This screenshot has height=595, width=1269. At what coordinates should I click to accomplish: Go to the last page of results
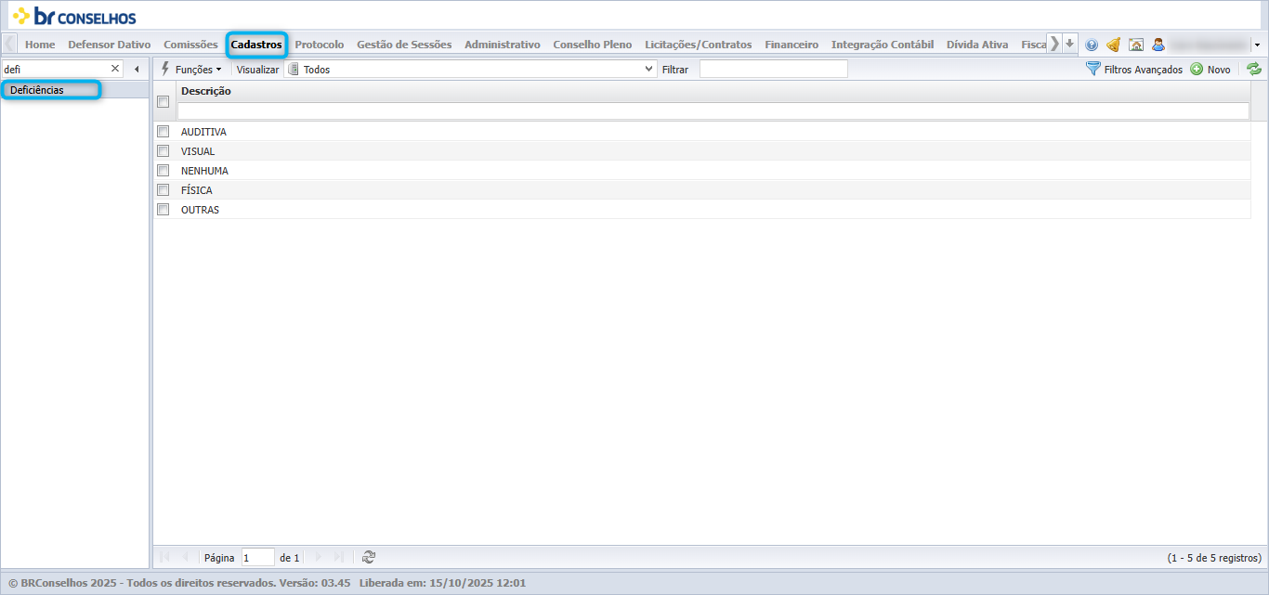(339, 557)
